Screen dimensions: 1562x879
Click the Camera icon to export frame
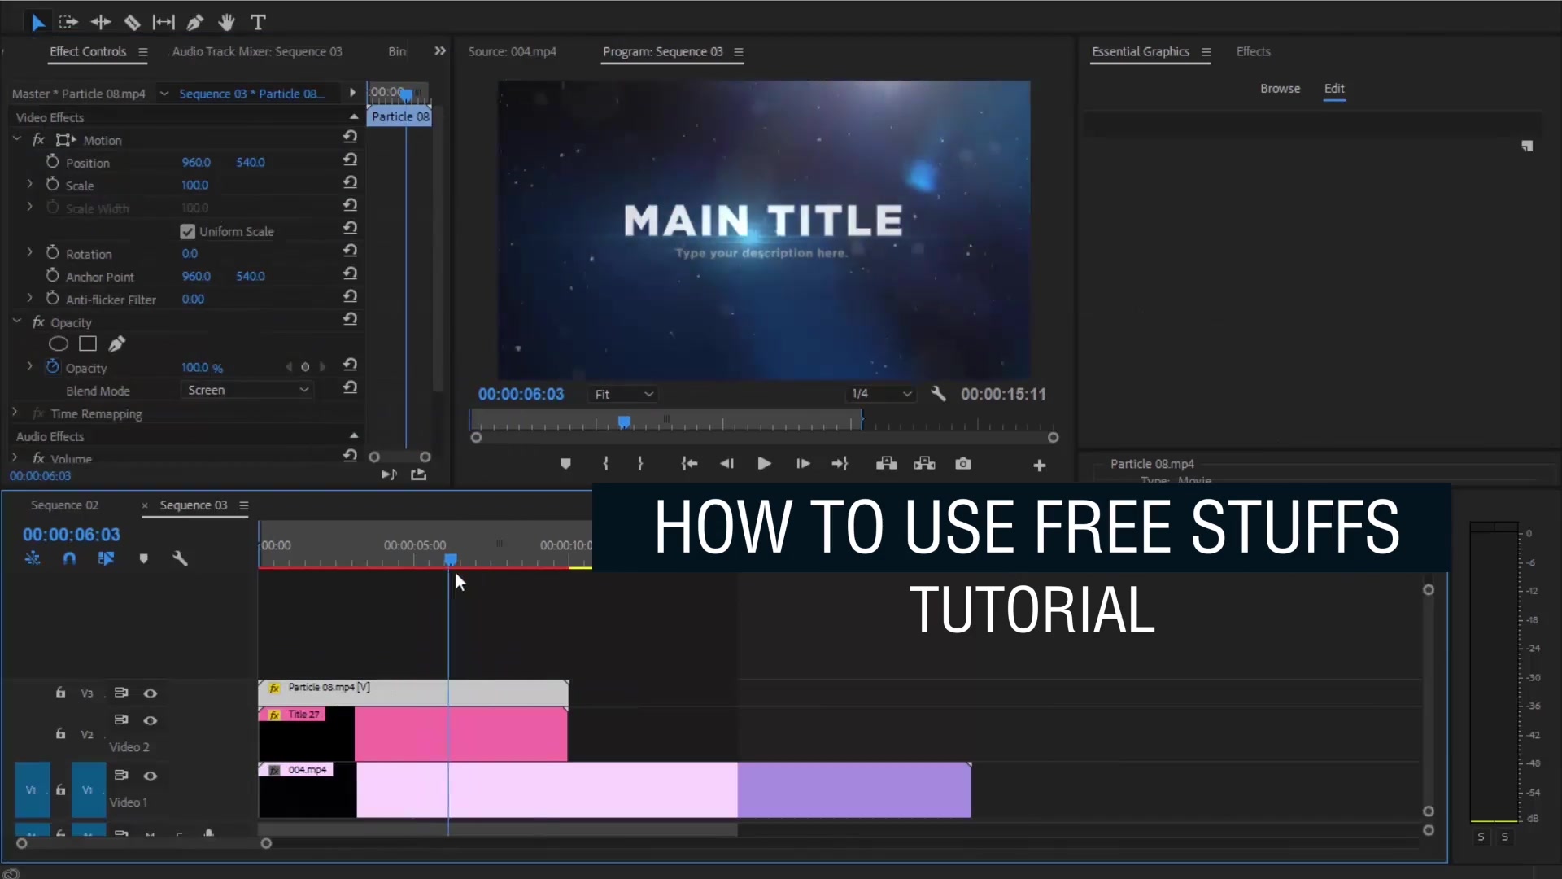click(x=963, y=464)
